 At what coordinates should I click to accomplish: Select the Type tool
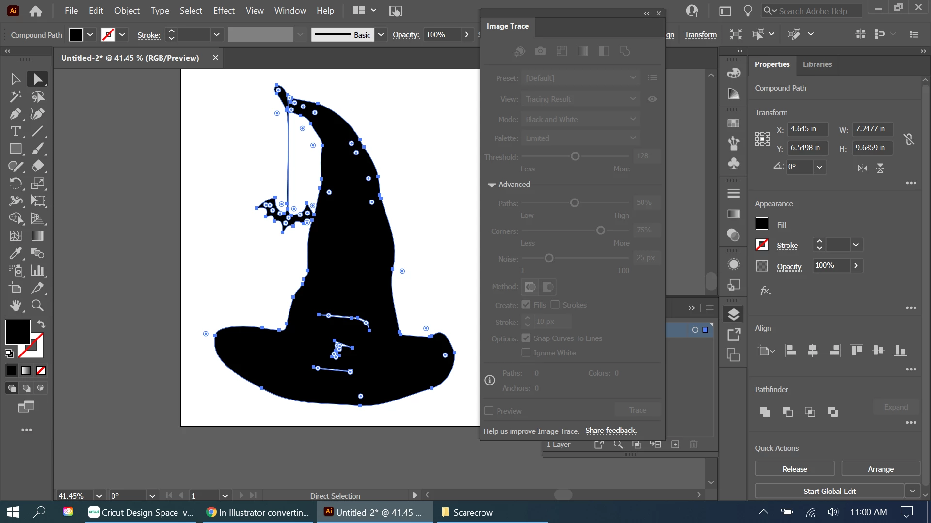click(x=15, y=131)
